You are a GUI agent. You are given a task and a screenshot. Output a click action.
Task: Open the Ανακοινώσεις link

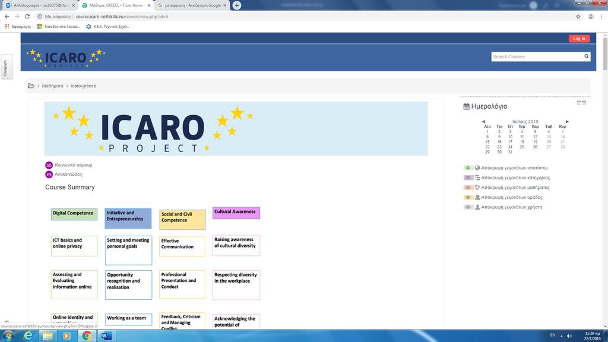point(68,175)
